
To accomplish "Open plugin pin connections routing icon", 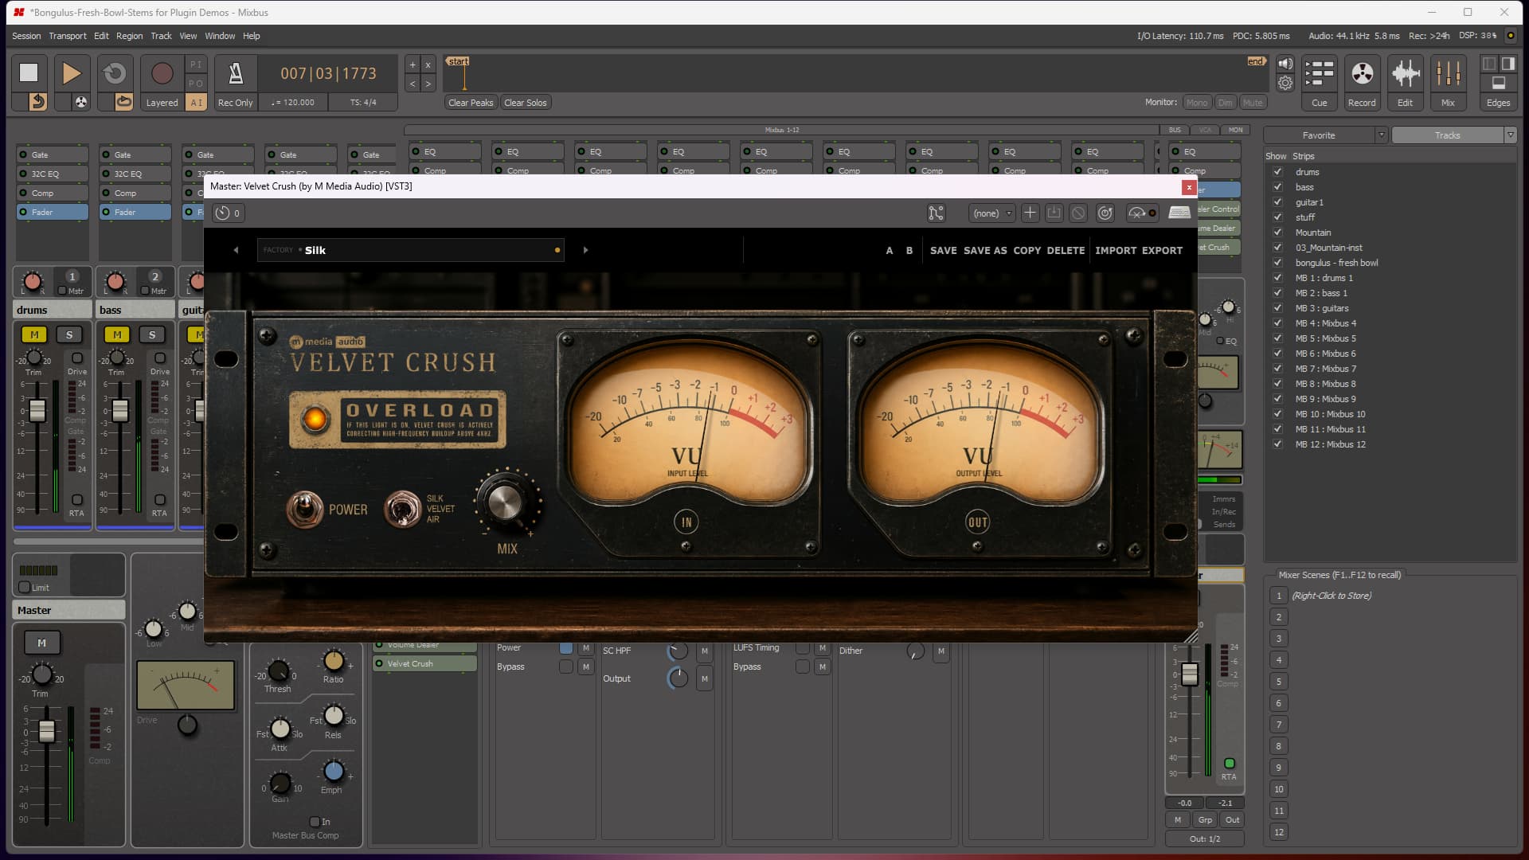I will click(936, 213).
